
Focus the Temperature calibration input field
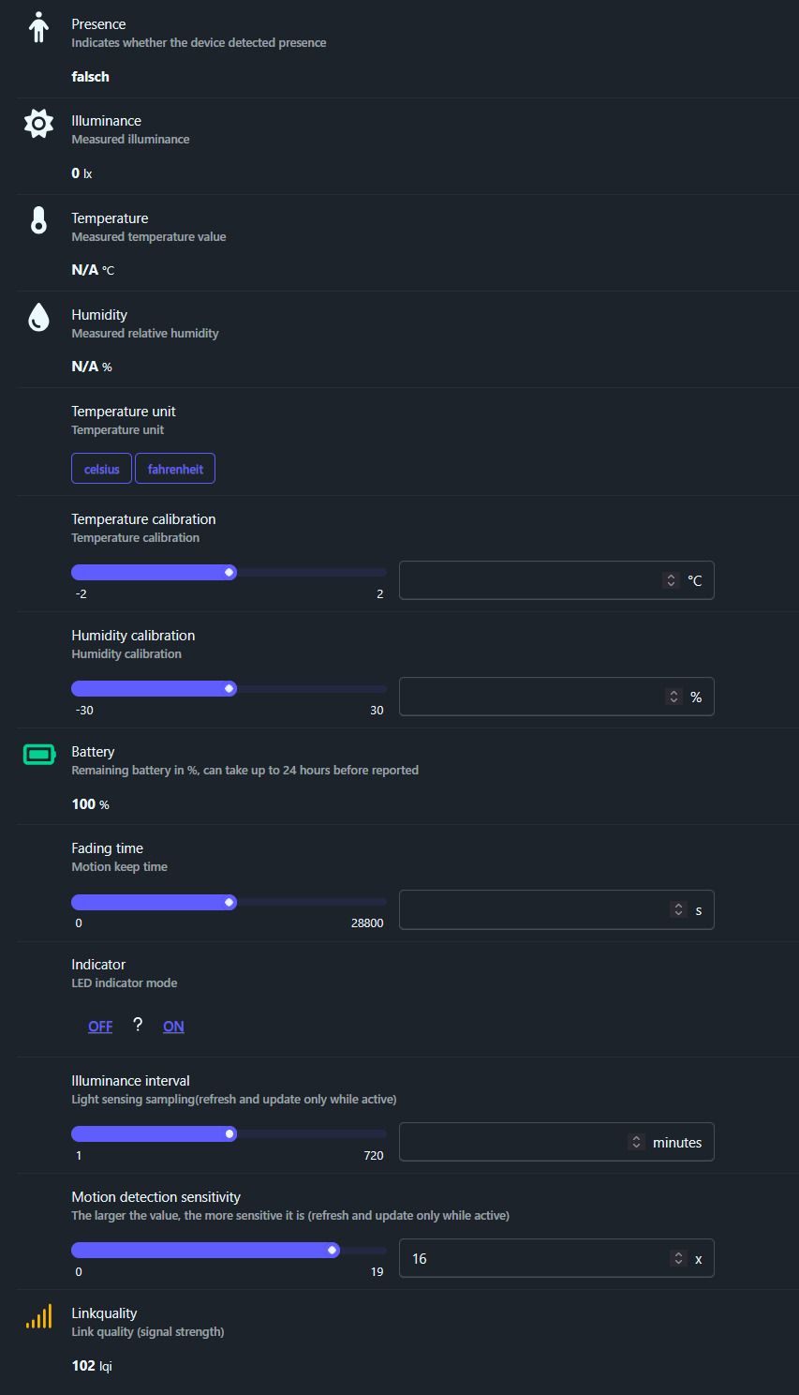pos(530,580)
